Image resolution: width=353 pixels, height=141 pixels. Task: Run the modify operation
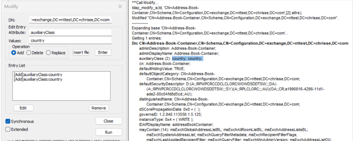109,132
